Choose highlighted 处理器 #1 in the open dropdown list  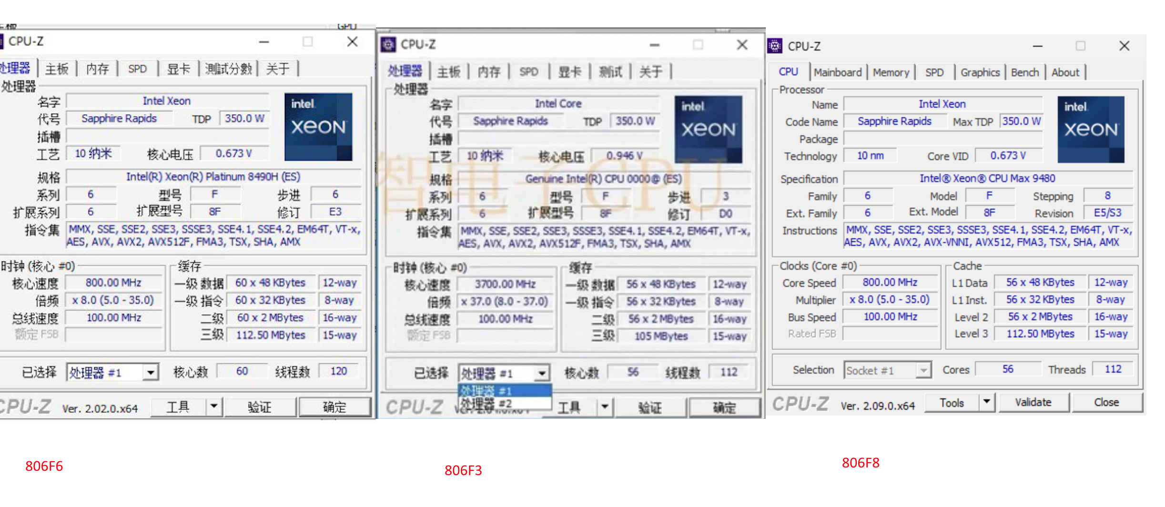coord(505,391)
